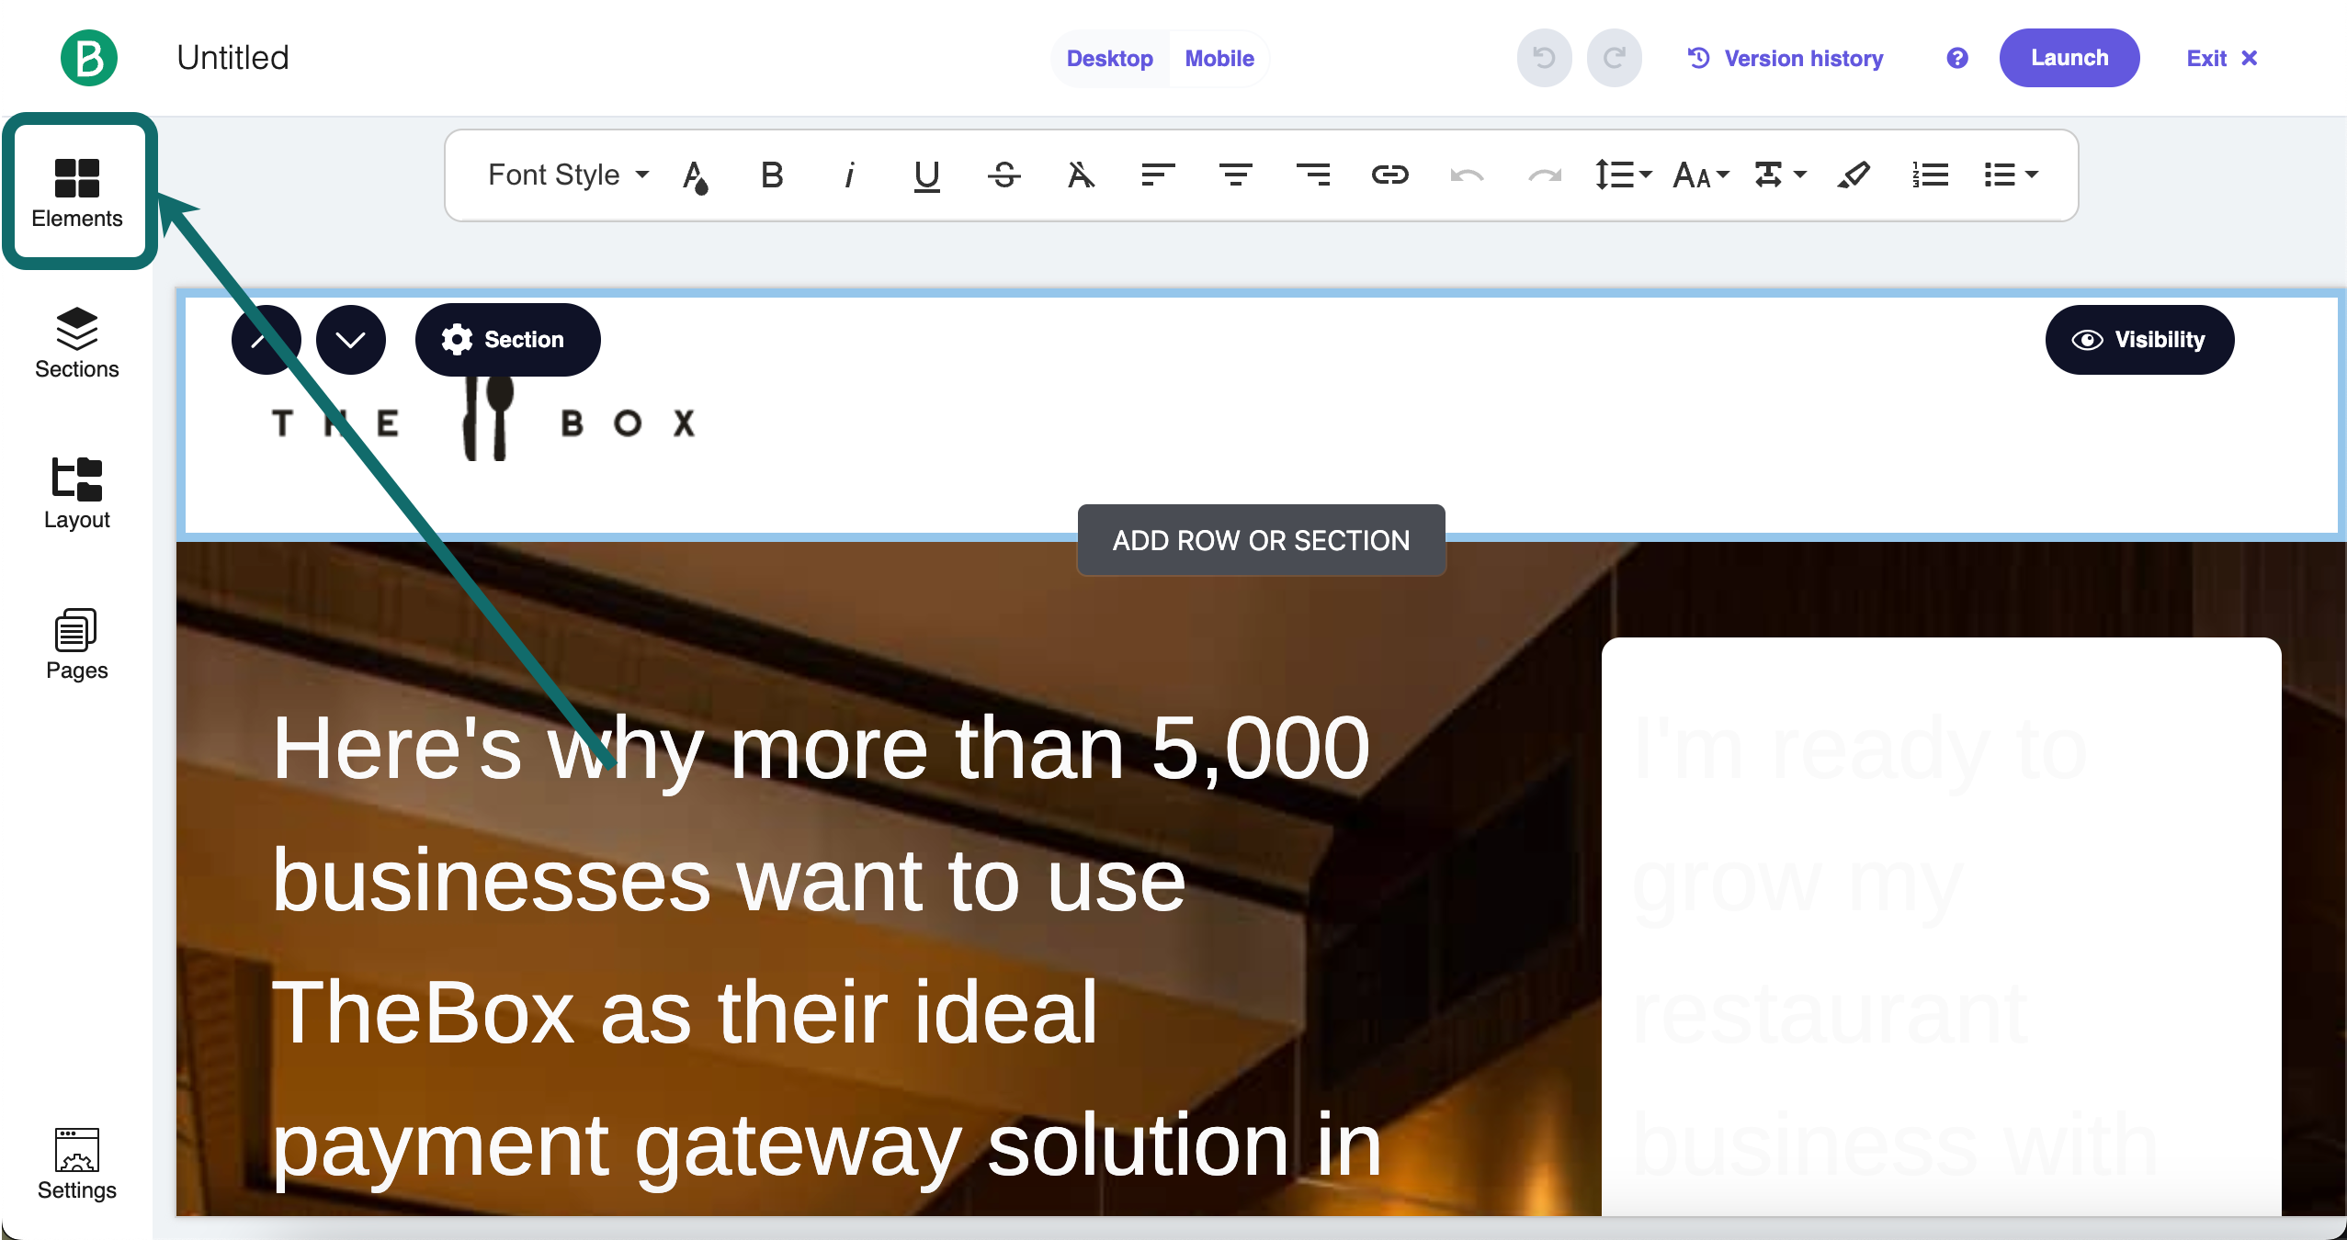Switch to the Desktop view tab

1109,59
